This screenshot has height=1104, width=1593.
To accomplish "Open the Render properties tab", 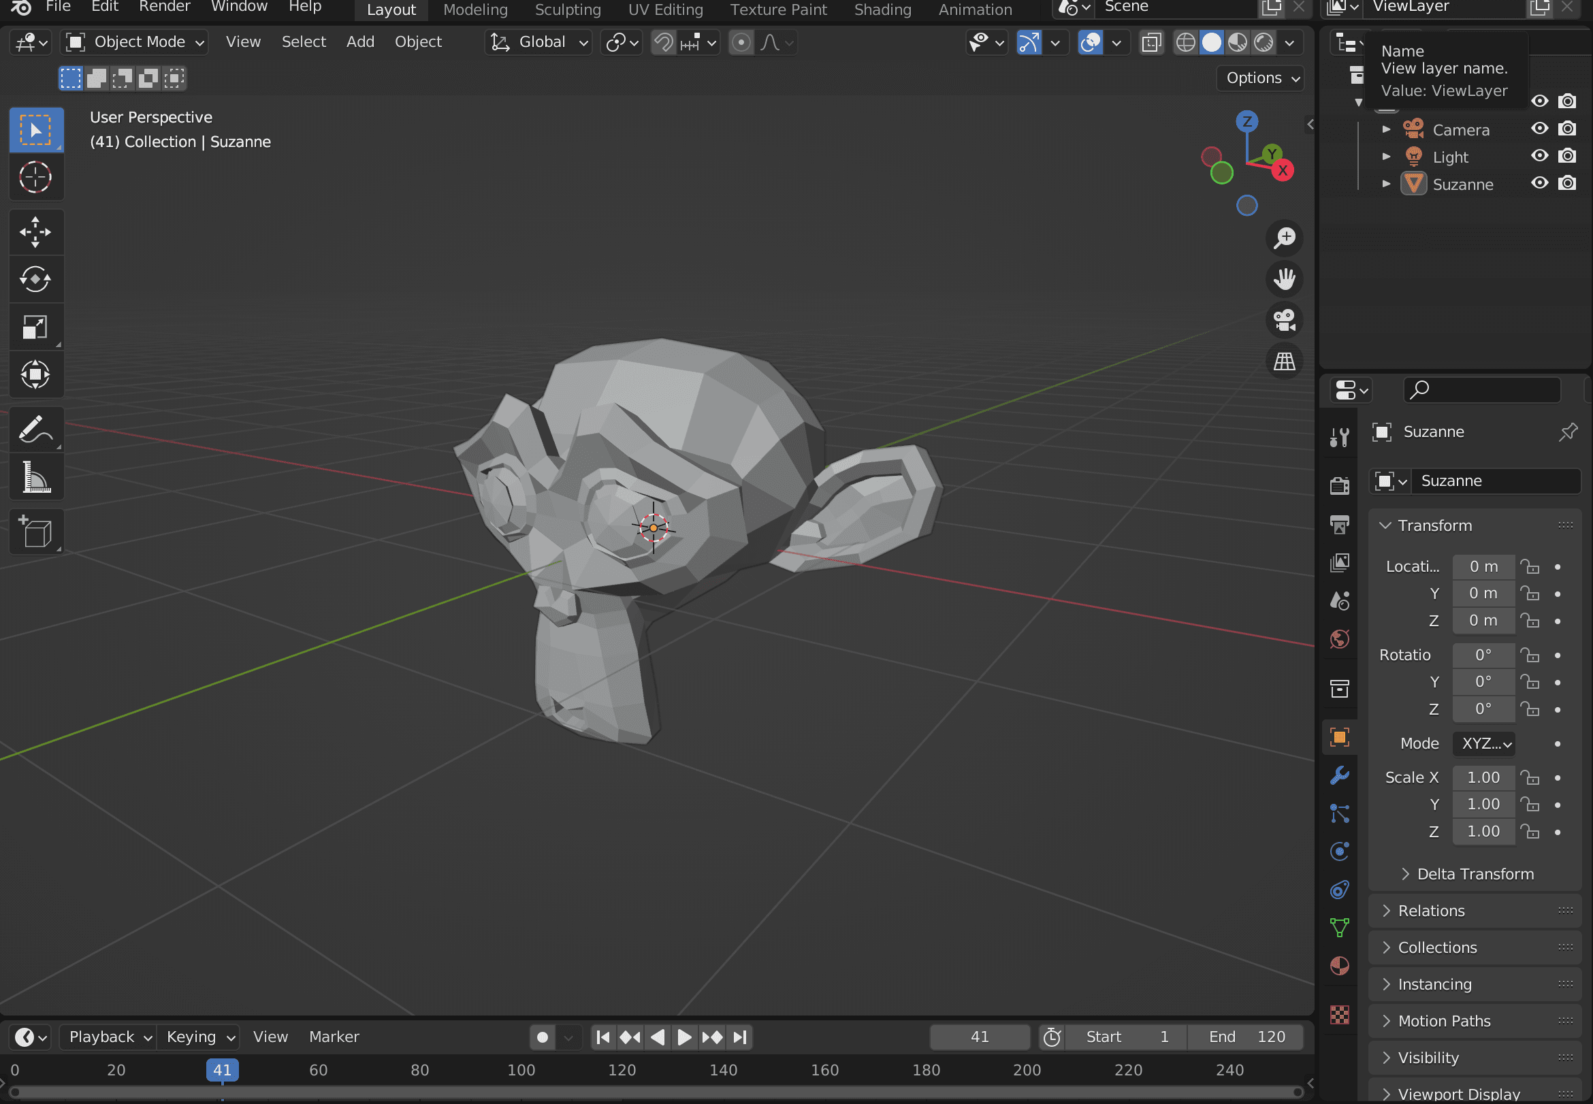I will (1340, 486).
